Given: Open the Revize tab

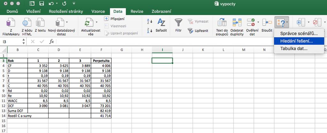Looking at the screenshot, I should tap(137, 11).
